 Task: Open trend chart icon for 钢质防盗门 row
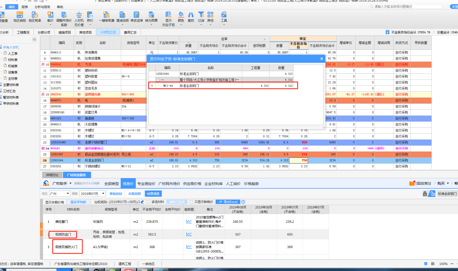click(189, 234)
